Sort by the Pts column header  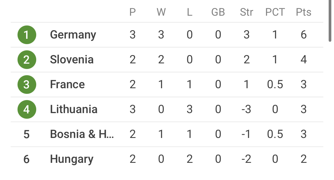click(303, 12)
